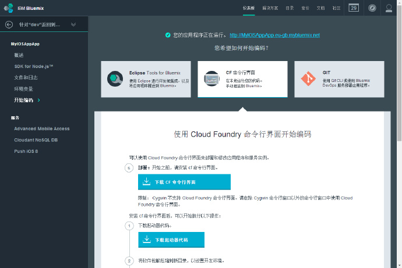Click the orange GIT logo icon
Viewport: 402px width, 268px height.
[308, 78]
